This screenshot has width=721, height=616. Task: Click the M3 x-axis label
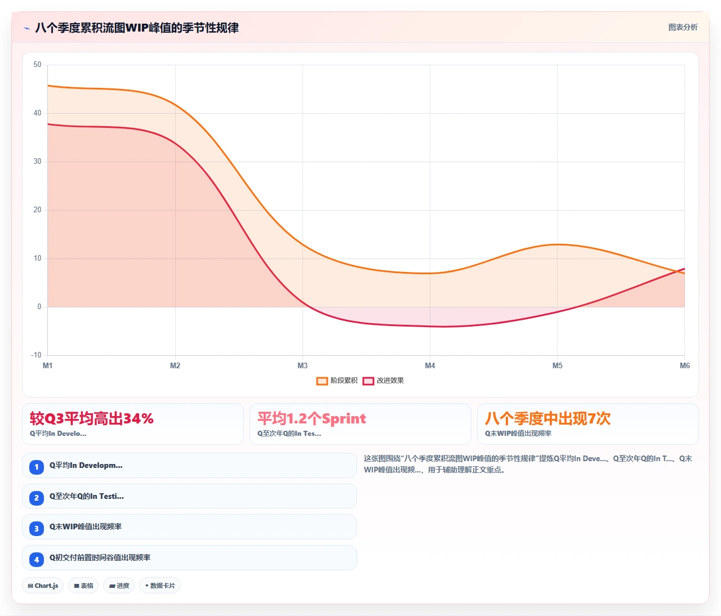(302, 365)
